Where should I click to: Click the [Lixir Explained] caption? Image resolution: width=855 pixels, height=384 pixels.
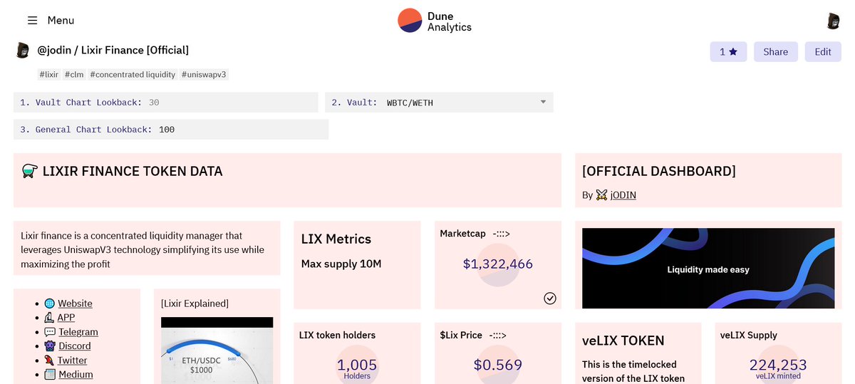pyautogui.click(x=195, y=303)
